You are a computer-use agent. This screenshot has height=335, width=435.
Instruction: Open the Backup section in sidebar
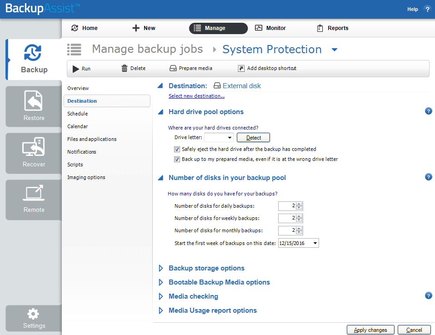(x=34, y=60)
